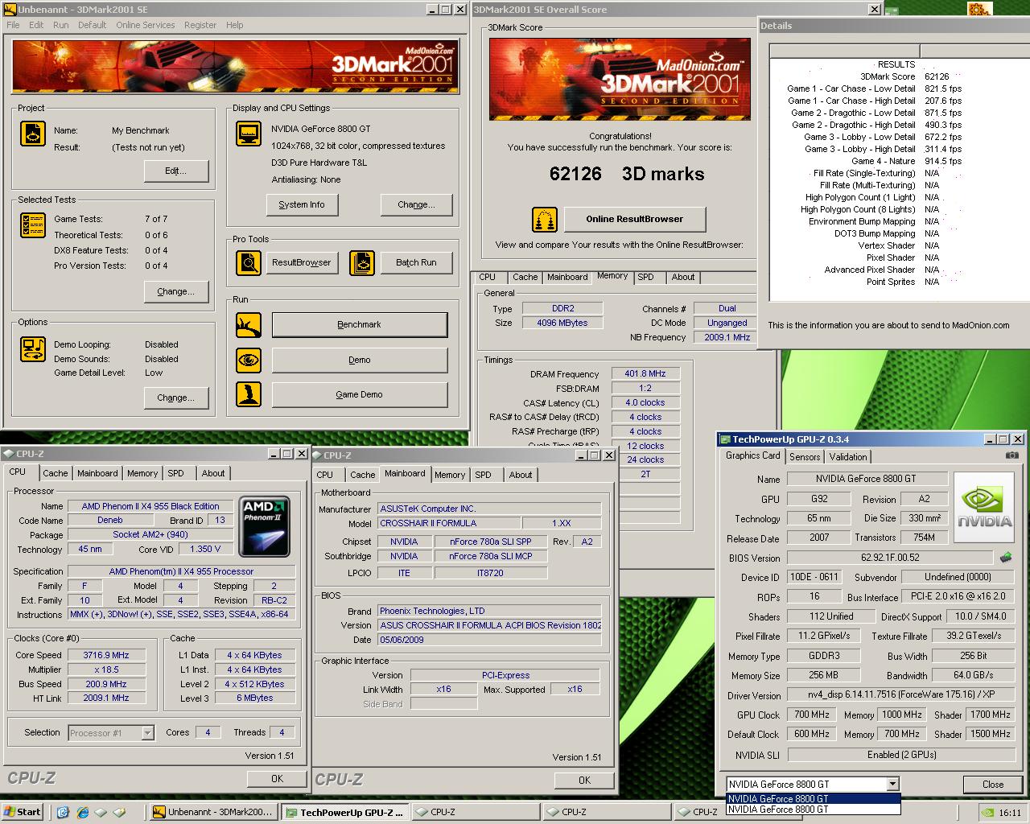The width and height of the screenshot is (1030, 824).
Task: Click OK in CPU-Z processor window
Action: coord(277,778)
